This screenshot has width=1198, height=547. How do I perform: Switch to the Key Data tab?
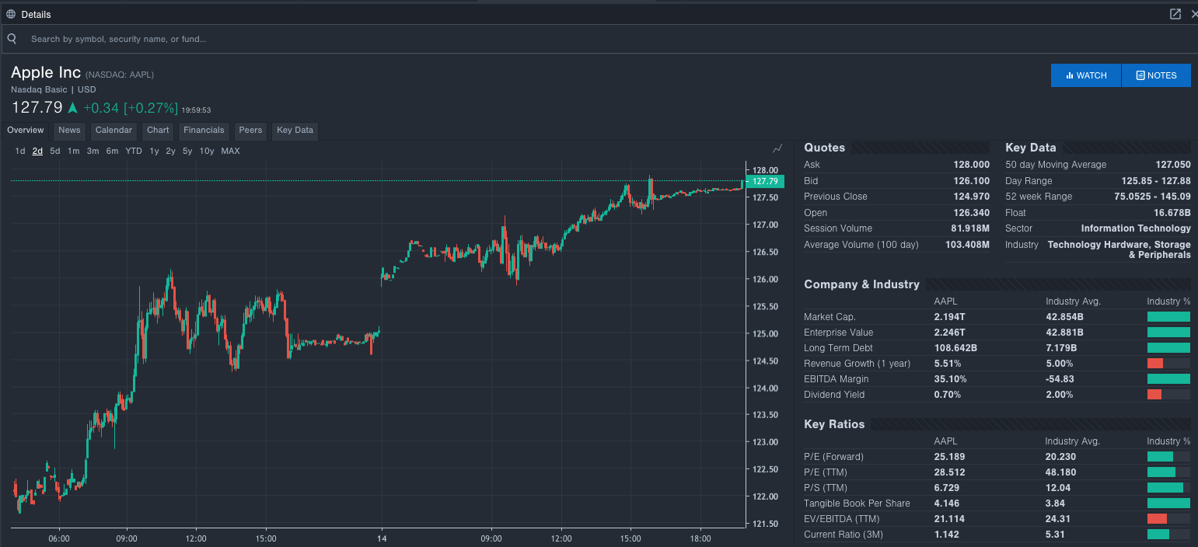click(294, 130)
